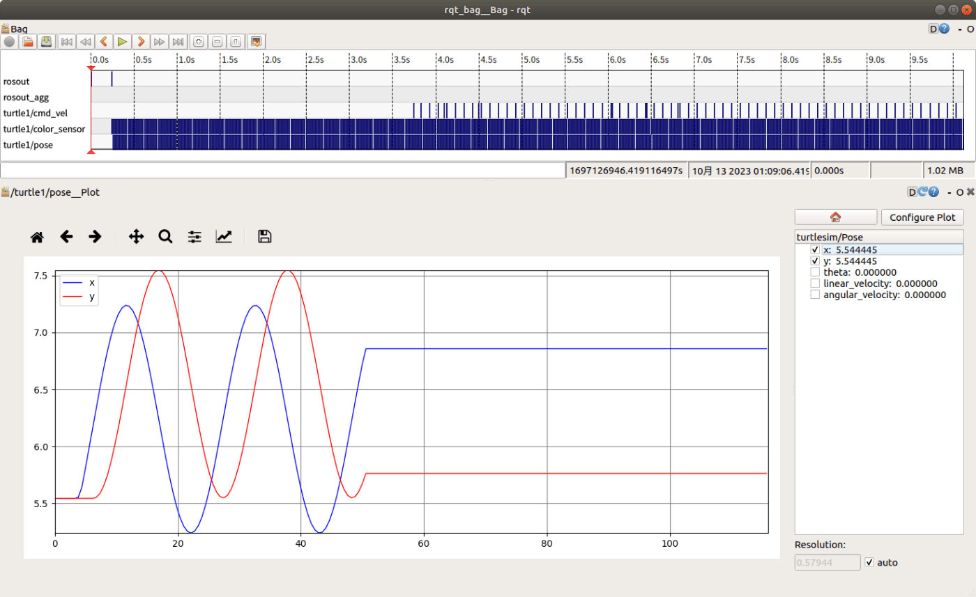
Task: Activate the Zoom magnifier plot tool
Action: point(165,237)
